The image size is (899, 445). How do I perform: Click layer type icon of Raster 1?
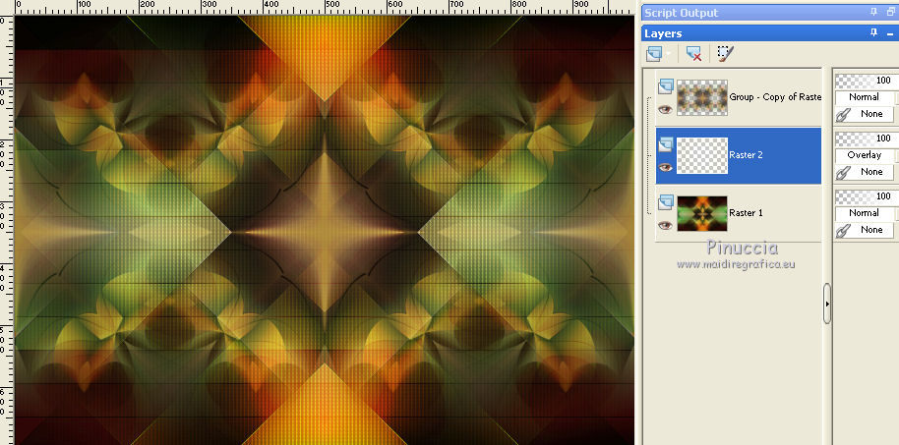pyautogui.click(x=666, y=202)
